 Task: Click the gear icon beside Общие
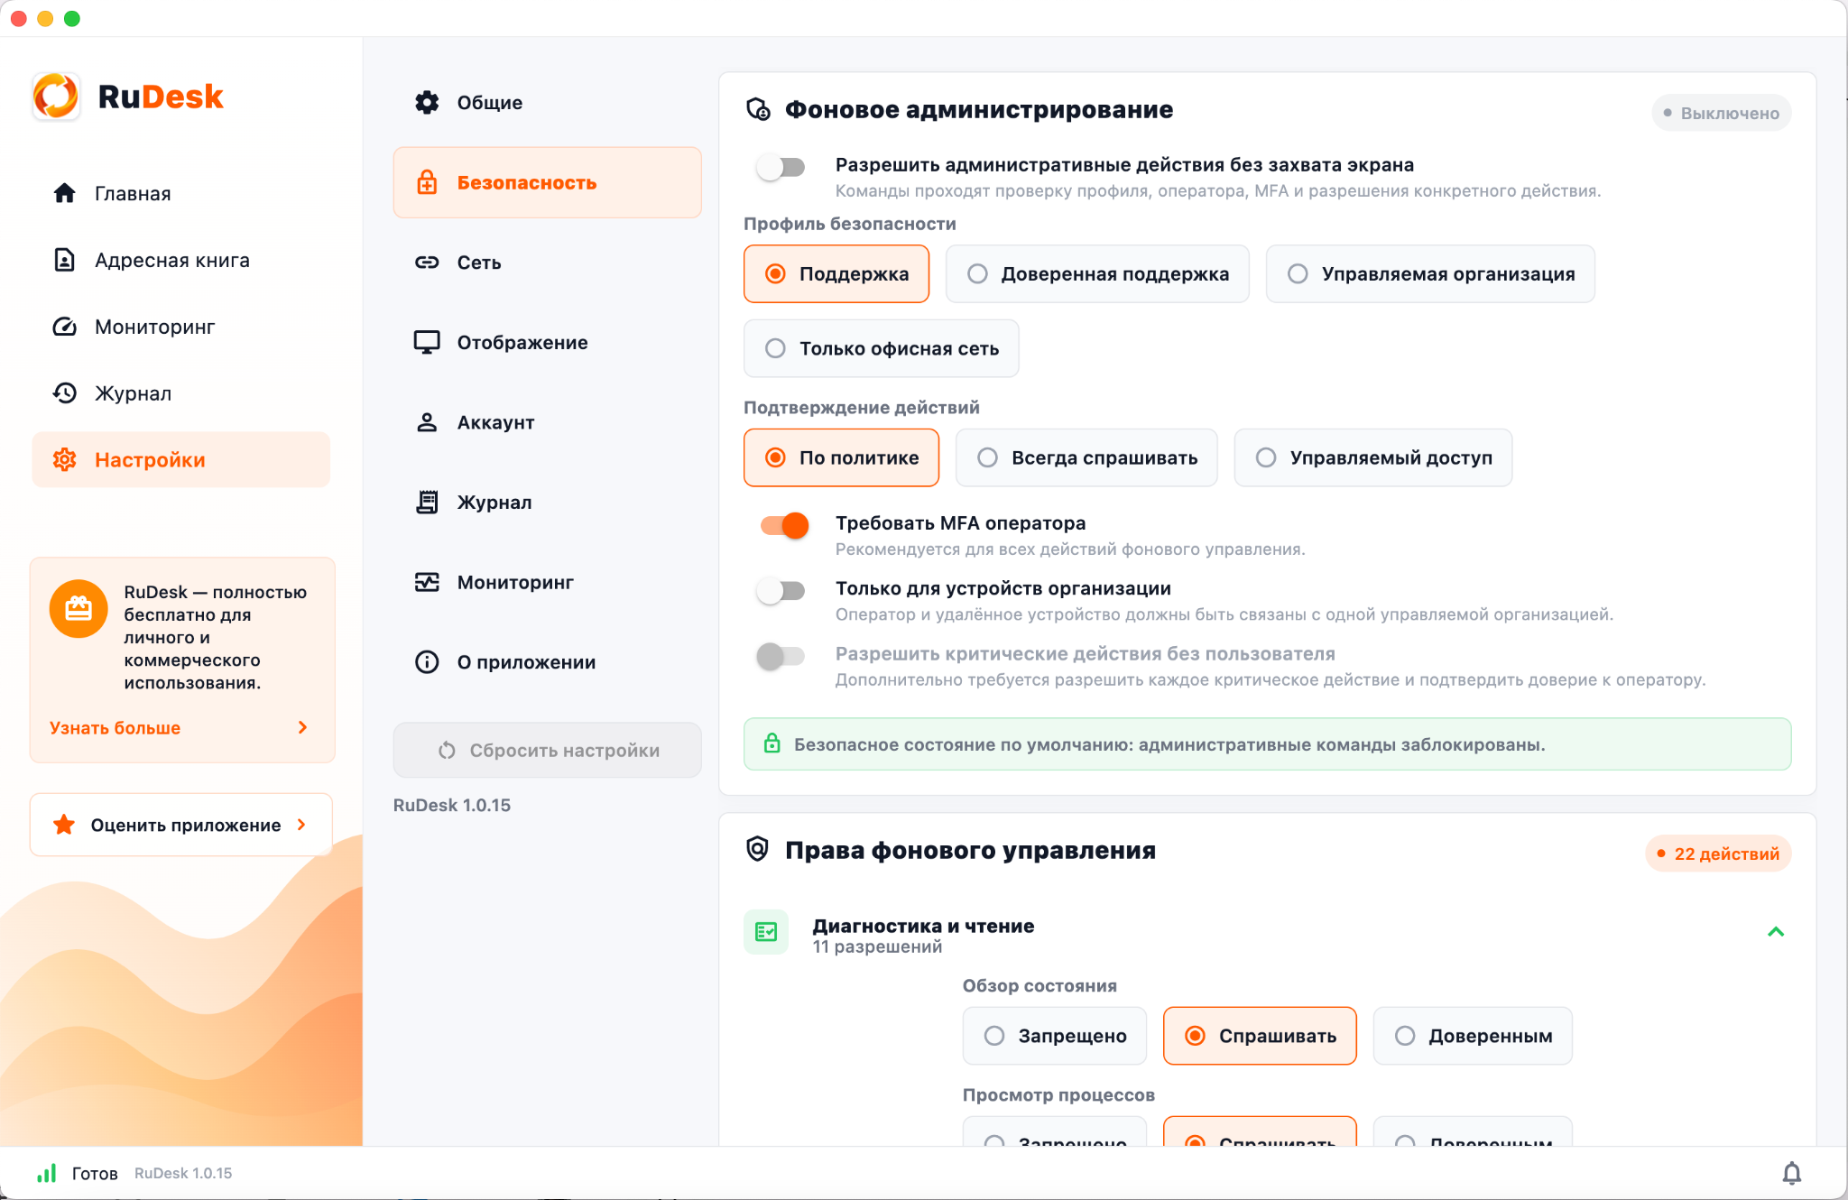click(x=427, y=103)
